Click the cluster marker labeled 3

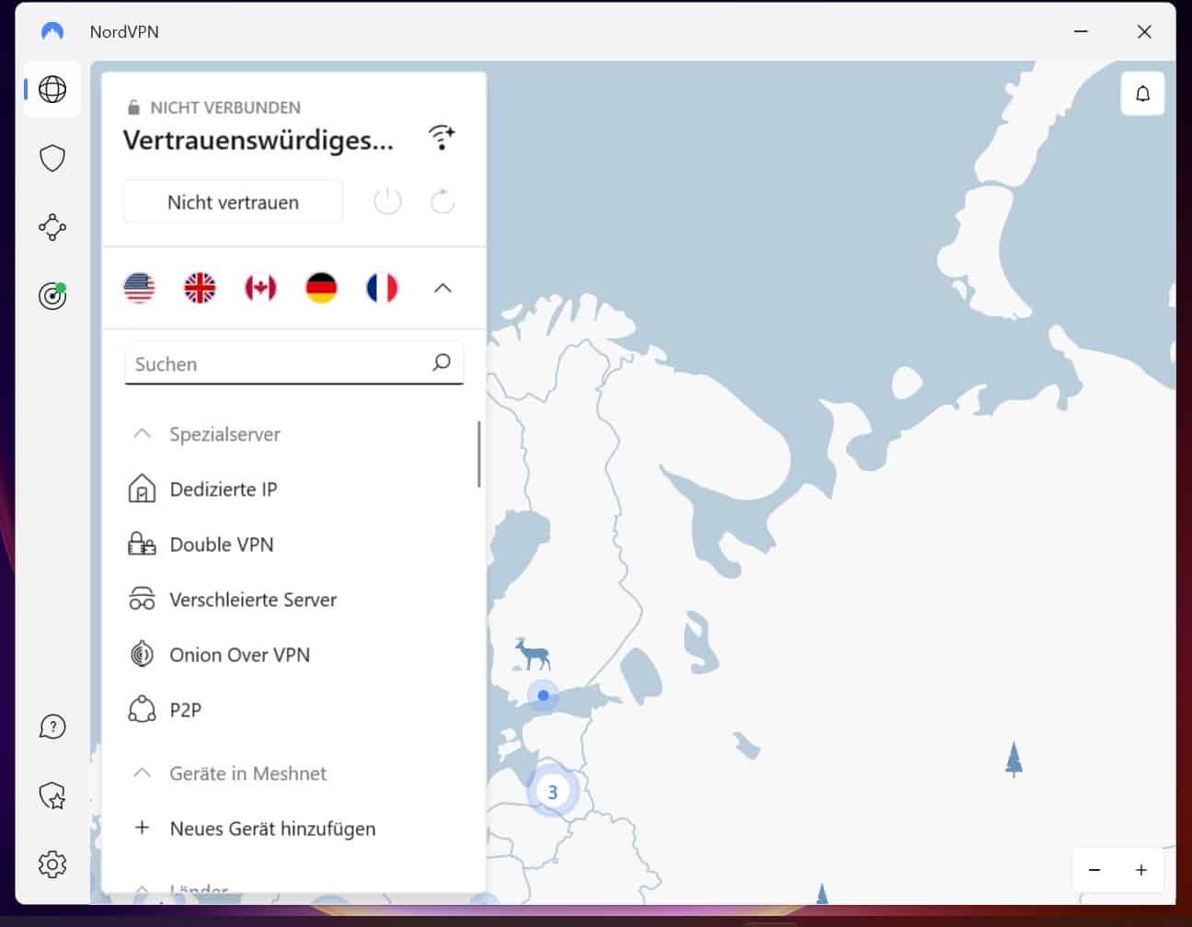pyautogui.click(x=552, y=791)
